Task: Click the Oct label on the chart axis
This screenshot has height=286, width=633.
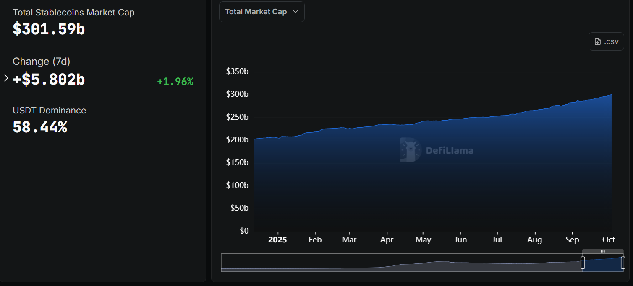Action: (x=609, y=240)
